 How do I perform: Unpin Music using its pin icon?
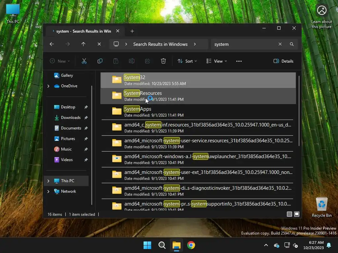(x=86, y=149)
